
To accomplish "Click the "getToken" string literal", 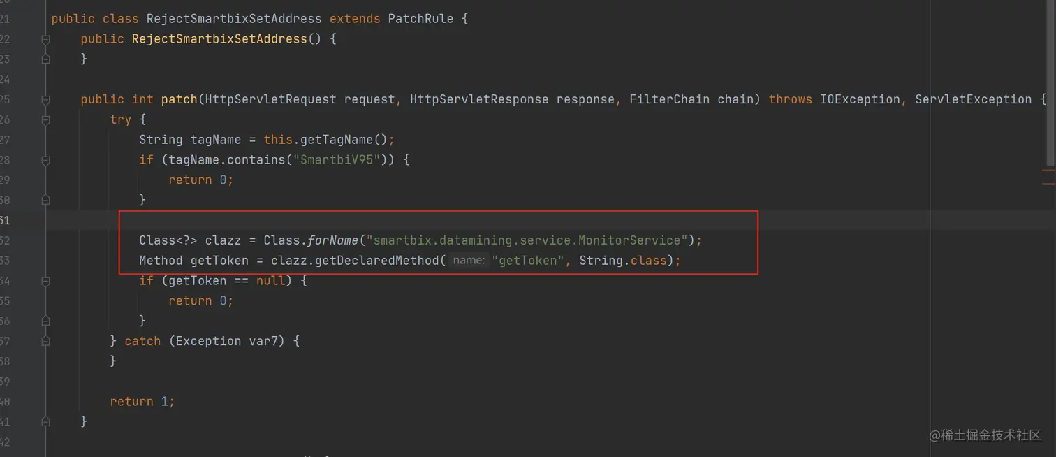I will 527,261.
